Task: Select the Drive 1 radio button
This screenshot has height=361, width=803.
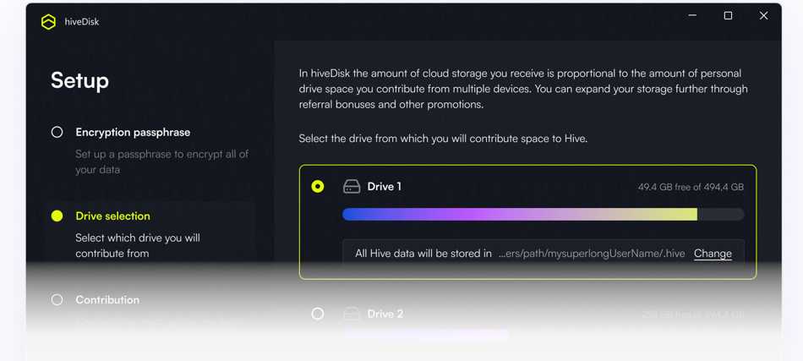Action: pos(318,186)
